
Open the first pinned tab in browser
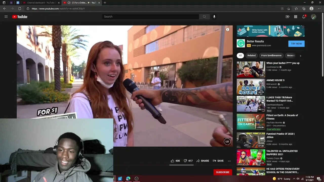point(5,3)
